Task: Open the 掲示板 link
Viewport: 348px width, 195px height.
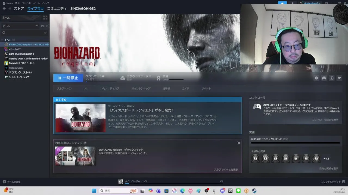Action: coord(166,89)
